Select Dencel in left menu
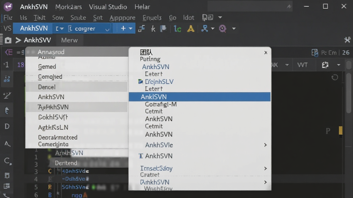 point(76,87)
